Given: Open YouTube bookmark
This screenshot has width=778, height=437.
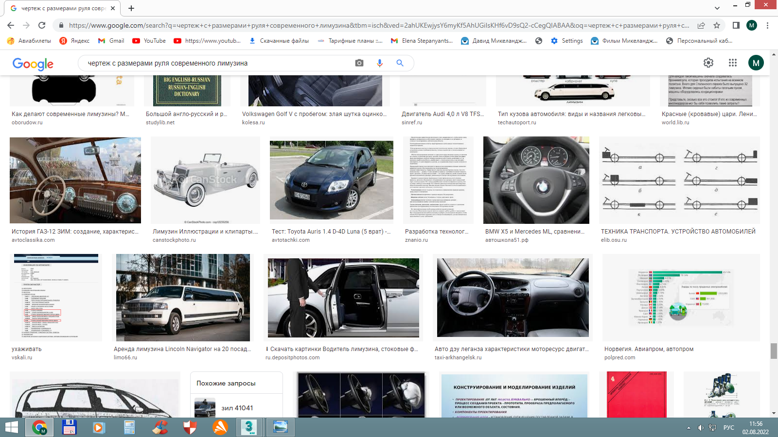Looking at the screenshot, I should click(x=149, y=41).
